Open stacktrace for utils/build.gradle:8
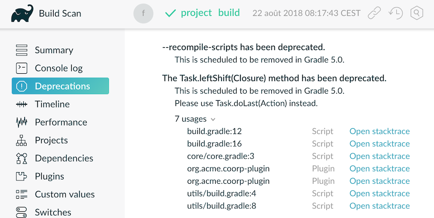The width and height of the screenshot is (434, 218). (379, 206)
